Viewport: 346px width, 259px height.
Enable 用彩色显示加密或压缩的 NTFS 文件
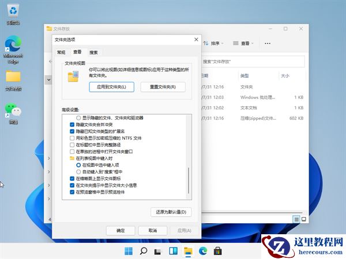72,138
